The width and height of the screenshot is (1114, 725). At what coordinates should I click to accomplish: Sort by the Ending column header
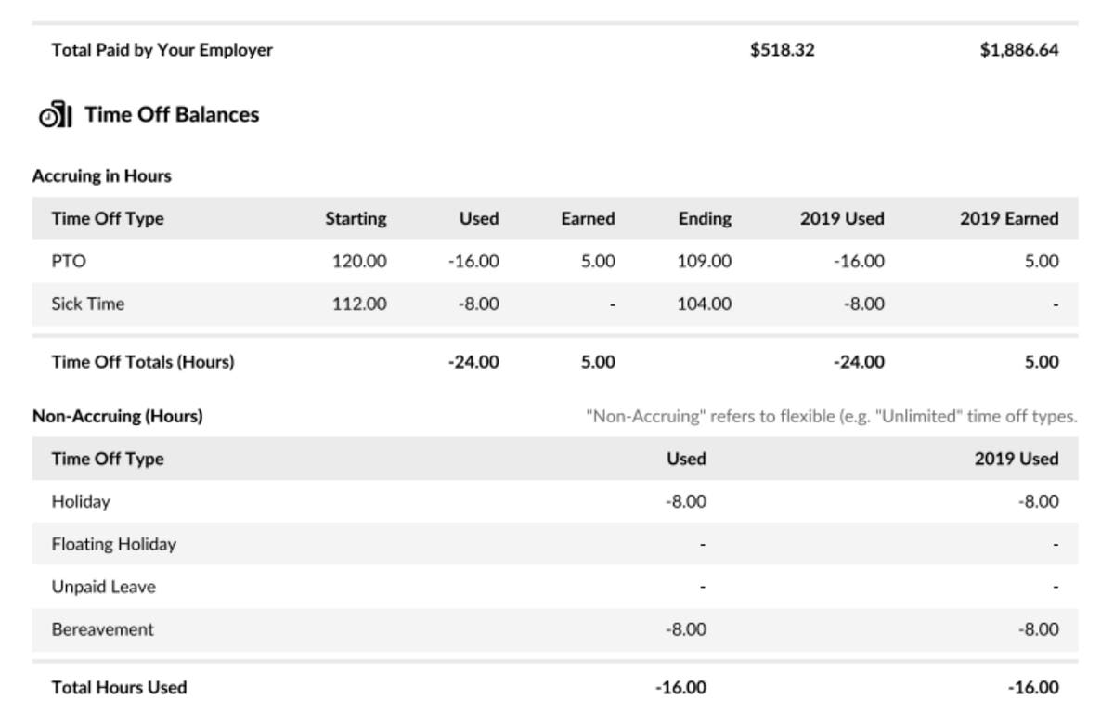pyautogui.click(x=706, y=218)
